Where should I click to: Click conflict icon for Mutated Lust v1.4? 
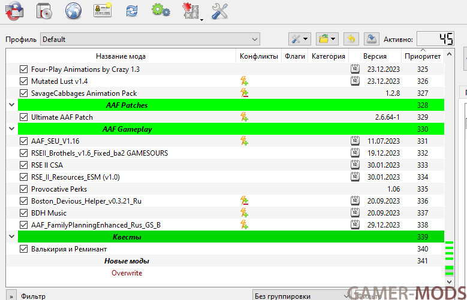[244, 81]
